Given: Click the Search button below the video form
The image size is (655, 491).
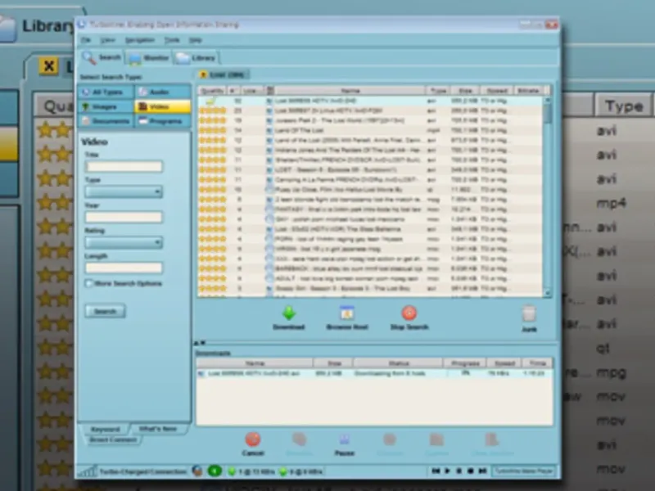Looking at the screenshot, I should [x=105, y=311].
